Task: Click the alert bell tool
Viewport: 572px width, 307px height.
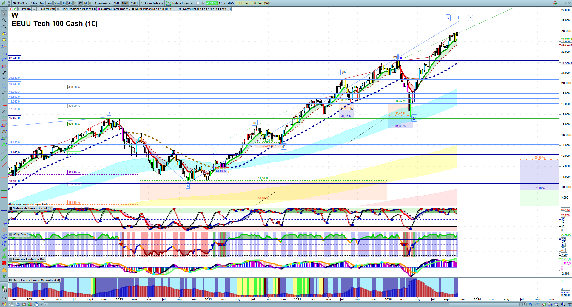Action: pos(4,40)
